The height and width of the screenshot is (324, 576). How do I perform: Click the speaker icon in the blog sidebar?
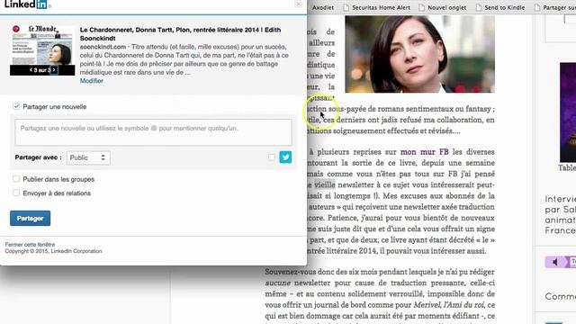pyautogui.click(x=555, y=262)
